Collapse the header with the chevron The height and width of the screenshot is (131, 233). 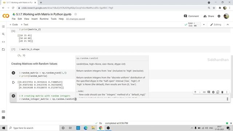click(228, 24)
